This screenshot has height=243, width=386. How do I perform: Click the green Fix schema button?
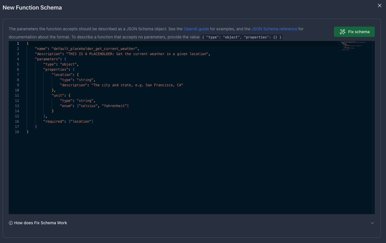(x=354, y=31)
